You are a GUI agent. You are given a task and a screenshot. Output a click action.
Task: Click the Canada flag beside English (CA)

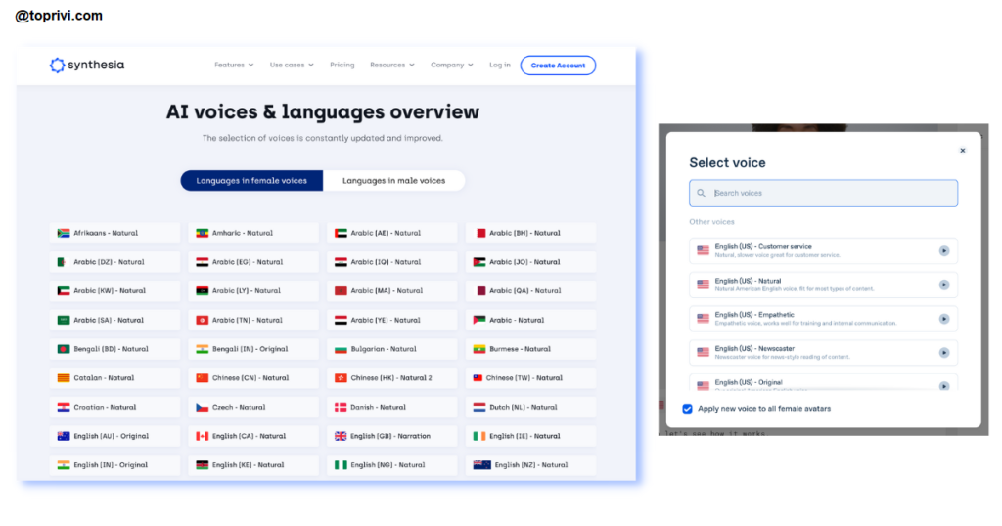[202, 436]
